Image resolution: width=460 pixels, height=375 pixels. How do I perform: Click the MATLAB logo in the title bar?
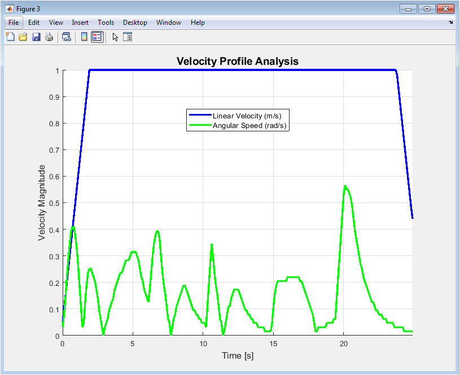pos(9,8)
